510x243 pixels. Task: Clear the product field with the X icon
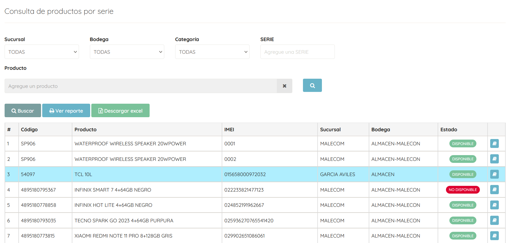[x=285, y=86]
